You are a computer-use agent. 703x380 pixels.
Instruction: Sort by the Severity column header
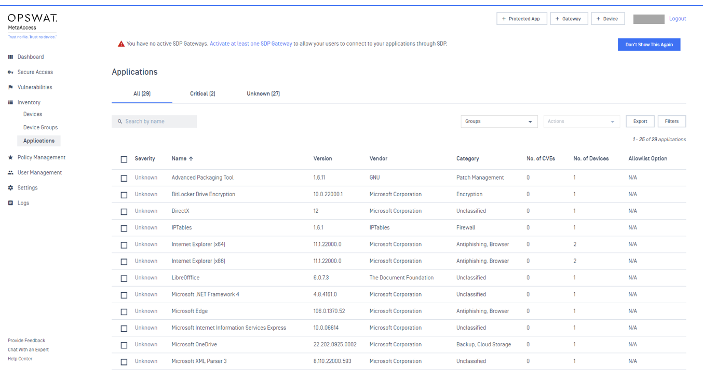coord(145,159)
